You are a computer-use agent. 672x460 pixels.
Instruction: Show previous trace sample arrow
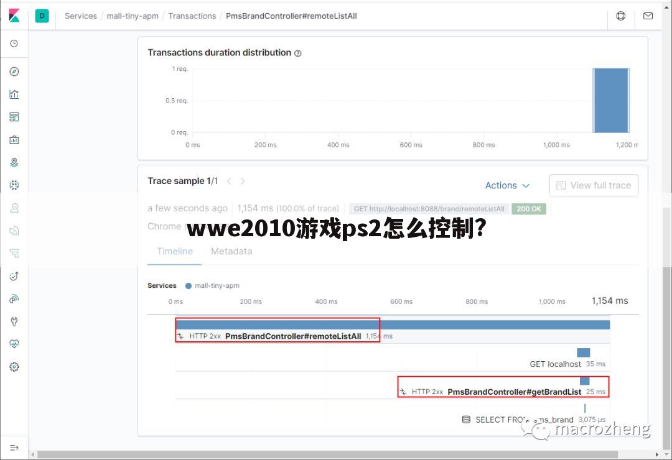229,181
